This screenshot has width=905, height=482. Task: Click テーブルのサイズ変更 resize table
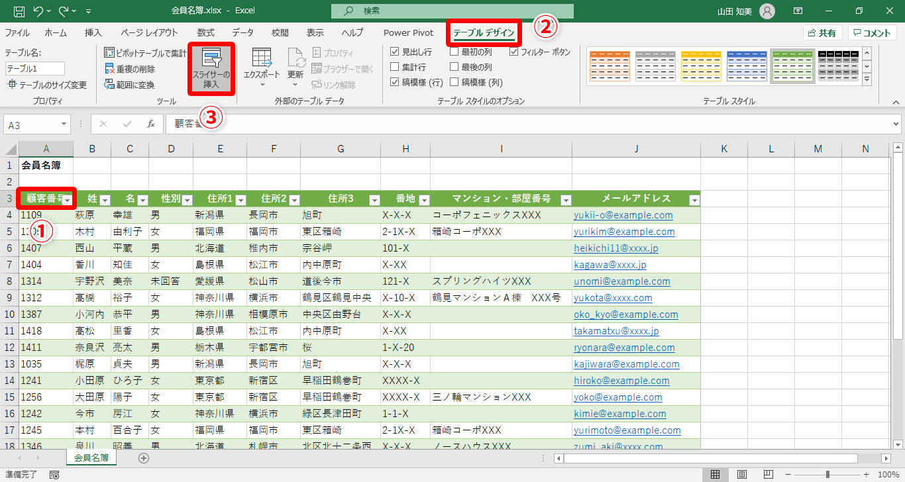(x=46, y=85)
